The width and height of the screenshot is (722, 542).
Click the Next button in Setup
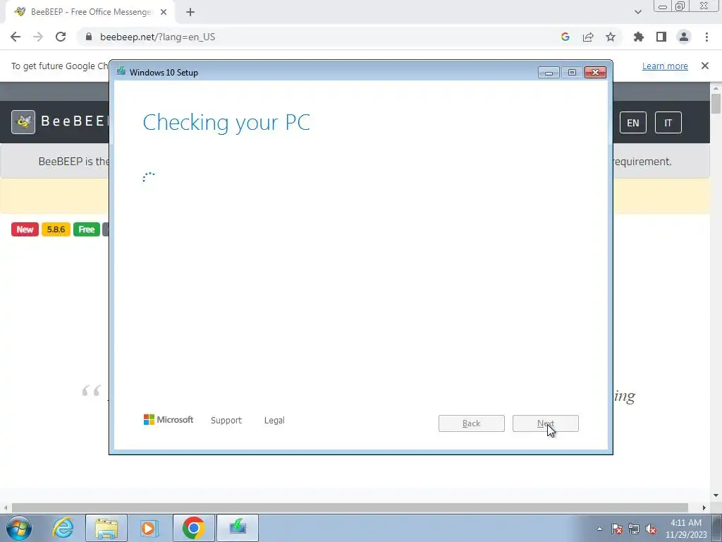pyautogui.click(x=546, y=423)
